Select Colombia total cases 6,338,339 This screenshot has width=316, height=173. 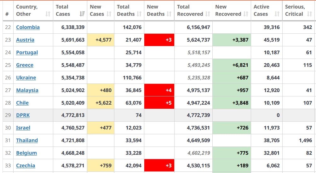coord(73,27)
